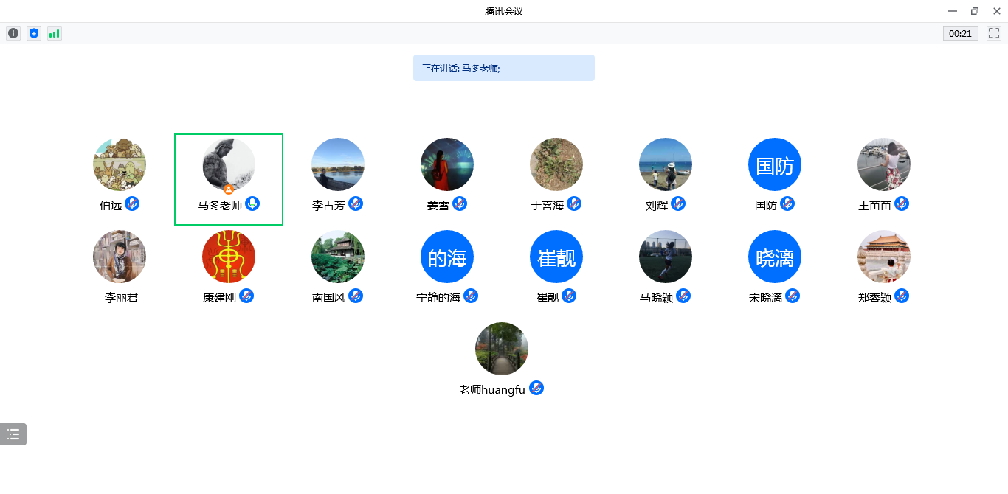Open the meeting info icon

pos(13,33)
